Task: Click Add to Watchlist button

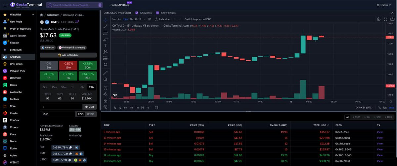Action: [x=68, y=55]
